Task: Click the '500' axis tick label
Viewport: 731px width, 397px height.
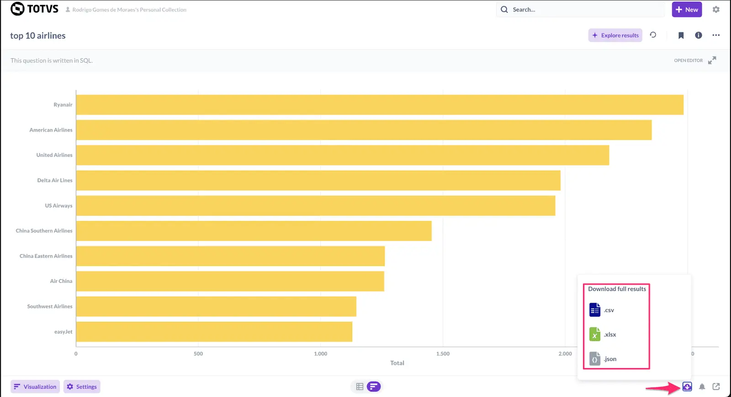Action: [198, 354]
